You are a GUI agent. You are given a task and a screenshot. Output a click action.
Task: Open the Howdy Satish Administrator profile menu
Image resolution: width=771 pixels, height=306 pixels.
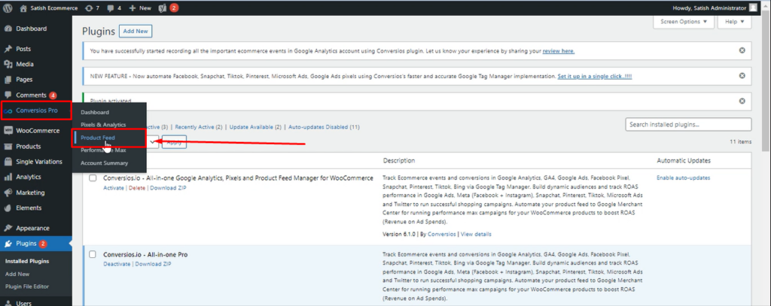[x=715, y=8]
